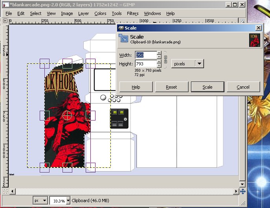Click the Help button in Scale dialog
The image size is (270, 208).
click(136, 87)
